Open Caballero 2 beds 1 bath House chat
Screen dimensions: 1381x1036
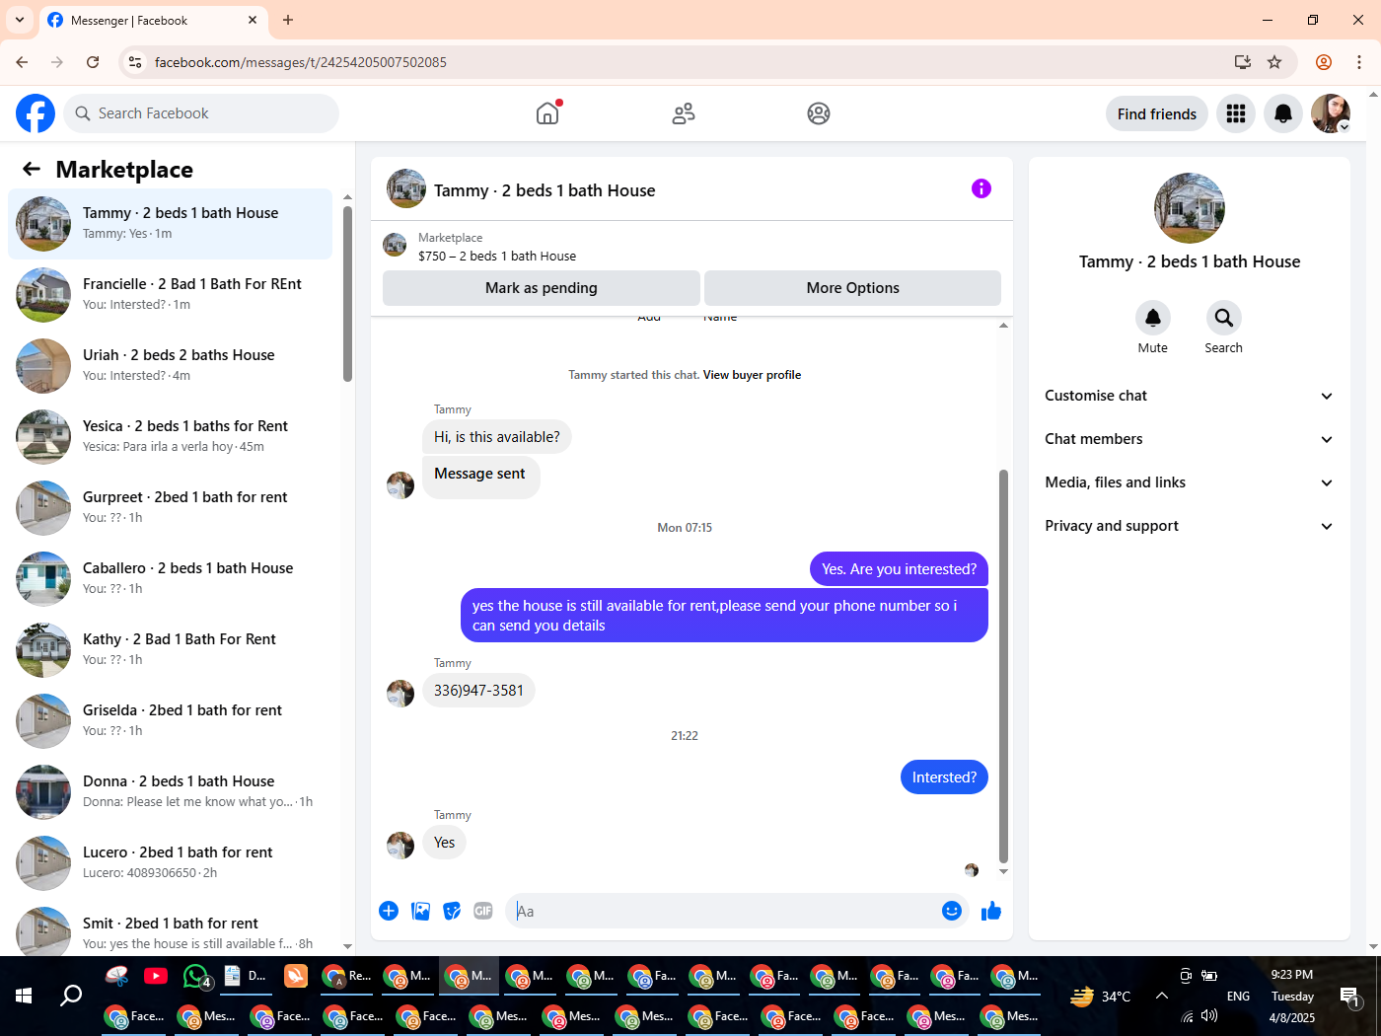point(171,579)
